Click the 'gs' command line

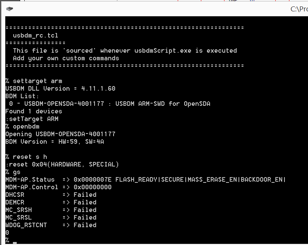[16, 172]
